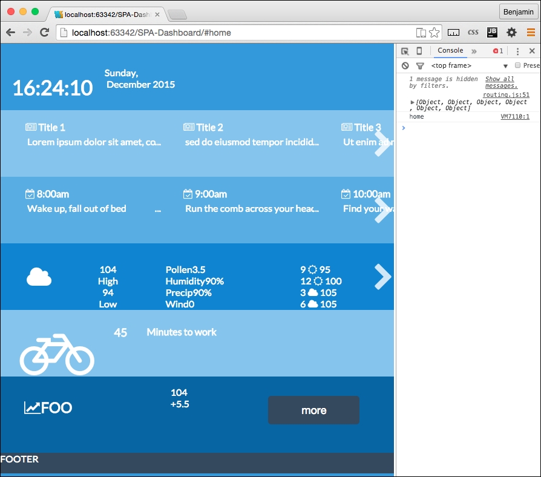The image size is (541, 477).
Task: Click the Wake up, fall out of bed text
Action: [x=77, y=208]
